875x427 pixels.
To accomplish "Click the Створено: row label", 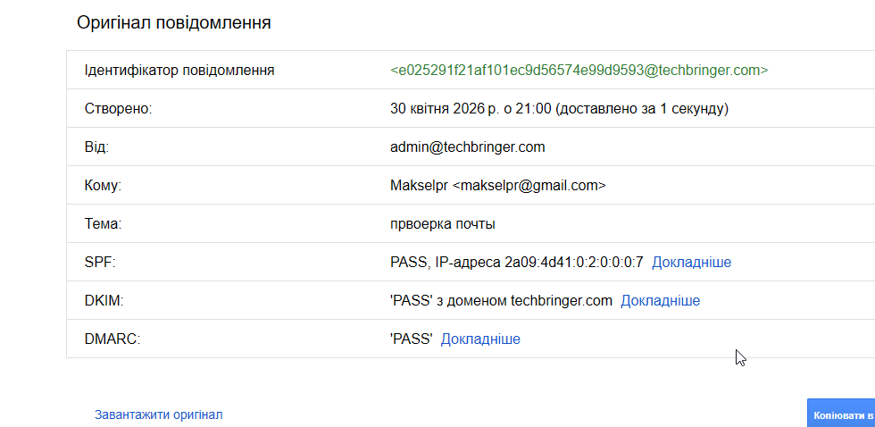I will 119,109.
